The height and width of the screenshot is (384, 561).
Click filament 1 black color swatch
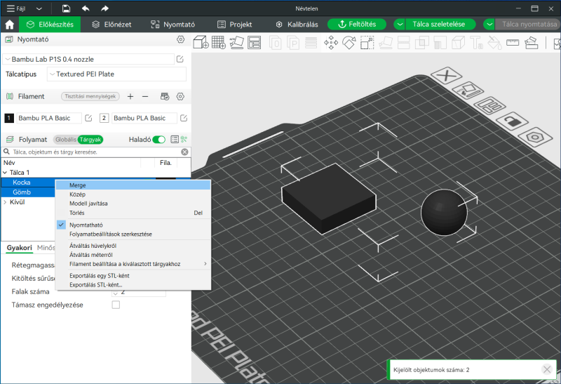pyautogui.click(x=9, y=118)
